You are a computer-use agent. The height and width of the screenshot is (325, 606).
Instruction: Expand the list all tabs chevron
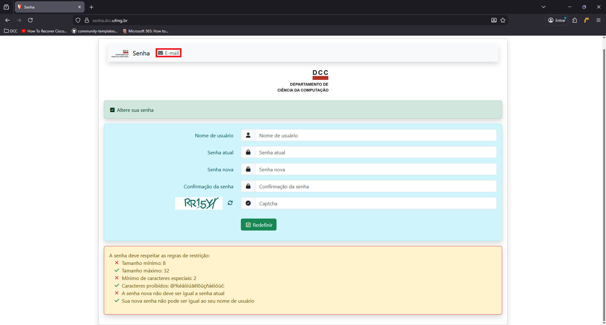543,7
